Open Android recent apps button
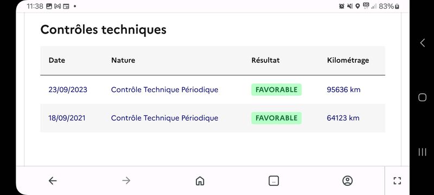 (x=423, y=152)
